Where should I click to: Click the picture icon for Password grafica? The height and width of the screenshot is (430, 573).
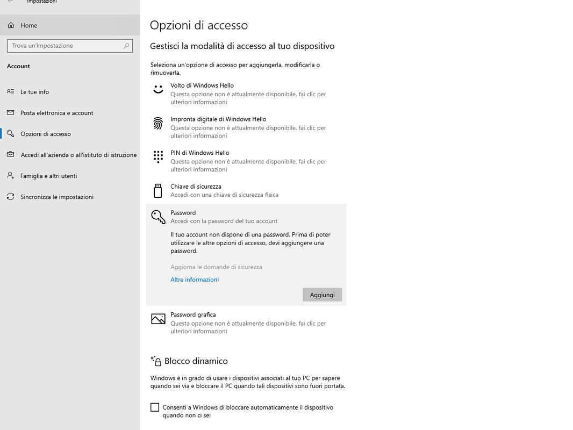click(158, 319)
